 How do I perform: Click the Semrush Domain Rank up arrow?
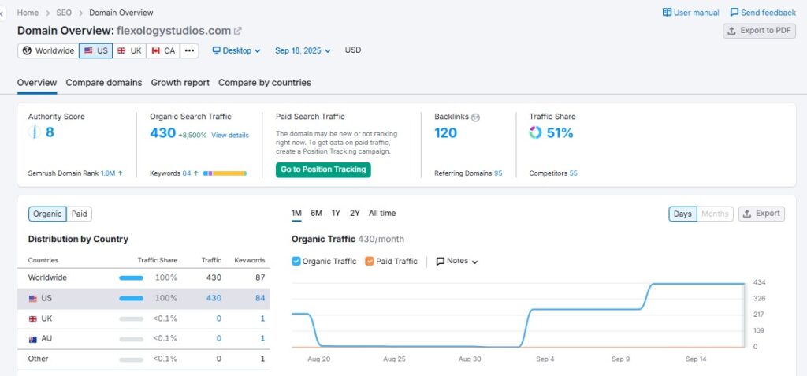coord(121,173)
